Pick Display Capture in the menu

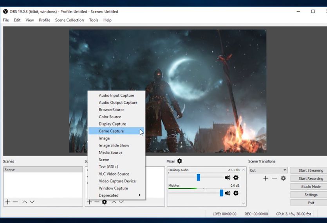(116, 124)
